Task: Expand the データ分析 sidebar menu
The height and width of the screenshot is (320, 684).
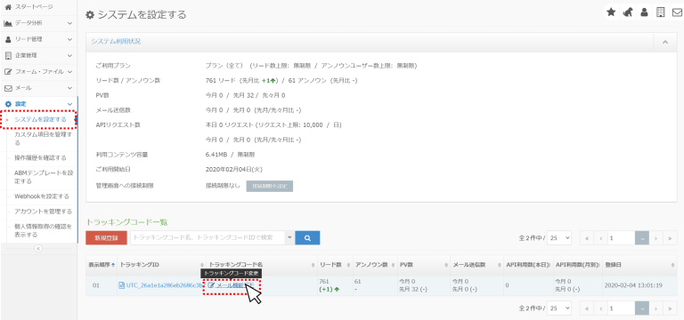Action: (38, 22)
